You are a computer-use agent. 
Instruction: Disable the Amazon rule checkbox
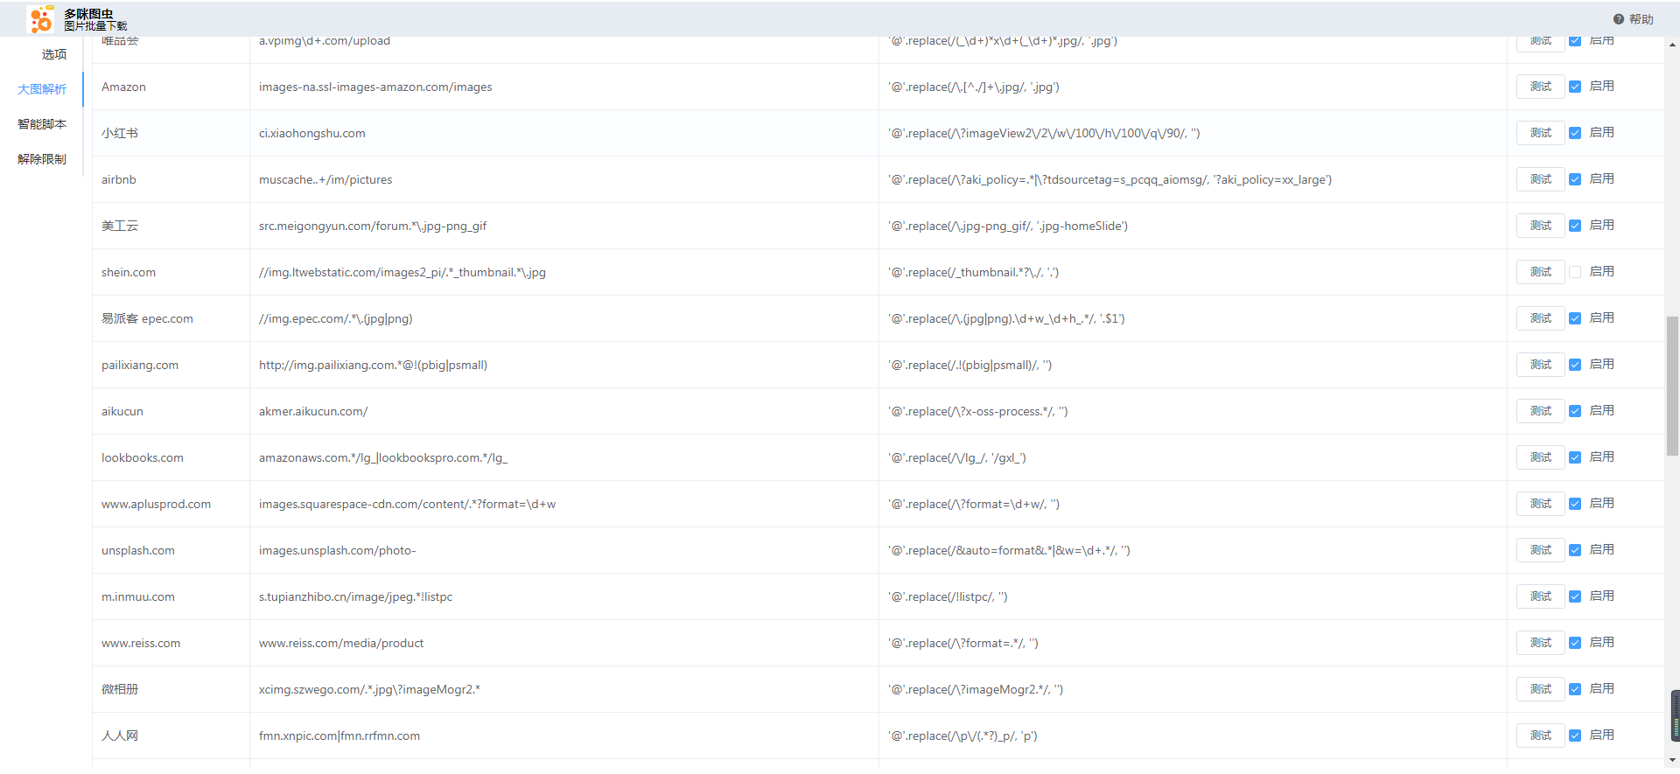pyautogui.click(x=1575, y=87)
